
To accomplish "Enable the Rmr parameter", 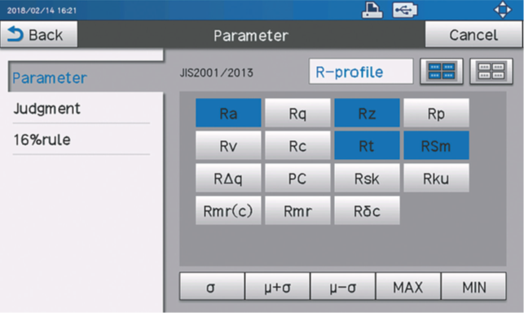I will click(297, 210).
